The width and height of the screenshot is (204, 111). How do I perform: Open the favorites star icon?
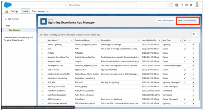click(x=169, y=5)
